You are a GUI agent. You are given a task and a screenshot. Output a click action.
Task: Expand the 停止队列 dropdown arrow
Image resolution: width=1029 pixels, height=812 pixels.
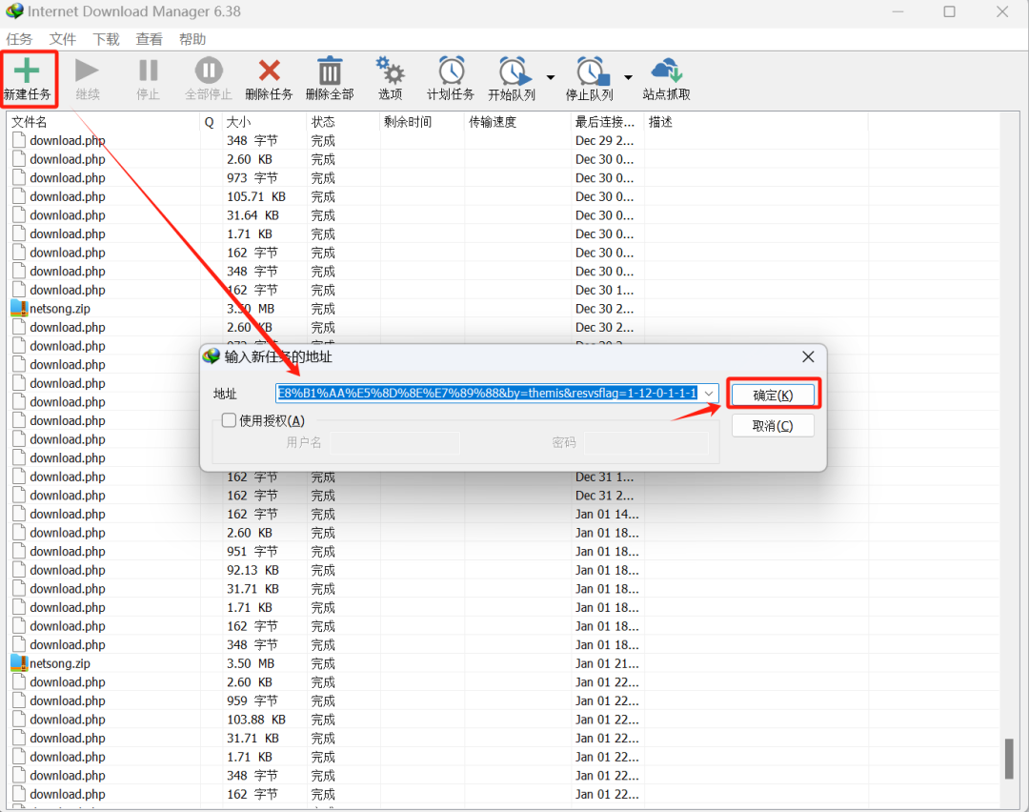tap(628, 77)
